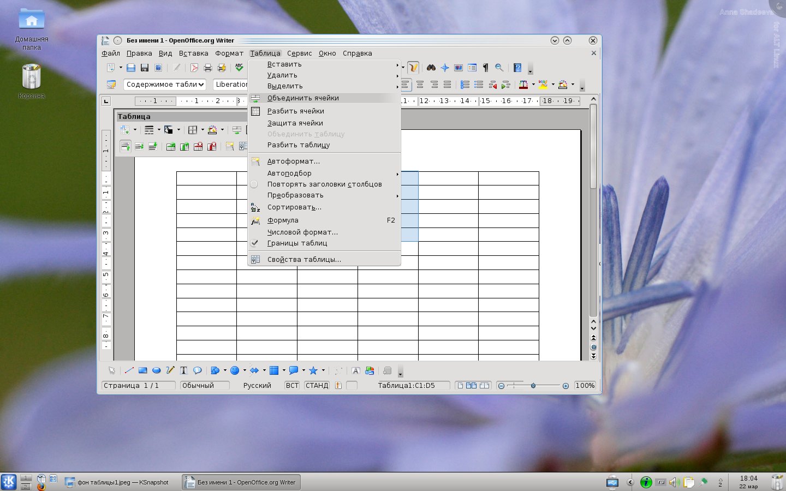Click the Export as PDF icon
786x491 pixels.
194,68
